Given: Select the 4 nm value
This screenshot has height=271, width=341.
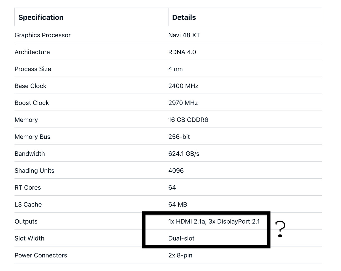Looking at the screenshot, I should click(176, 69).
